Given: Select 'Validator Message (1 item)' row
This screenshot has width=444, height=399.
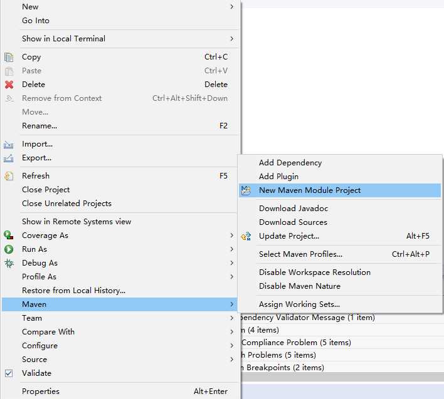Looking at the screenshot, I should click(342, 318).
